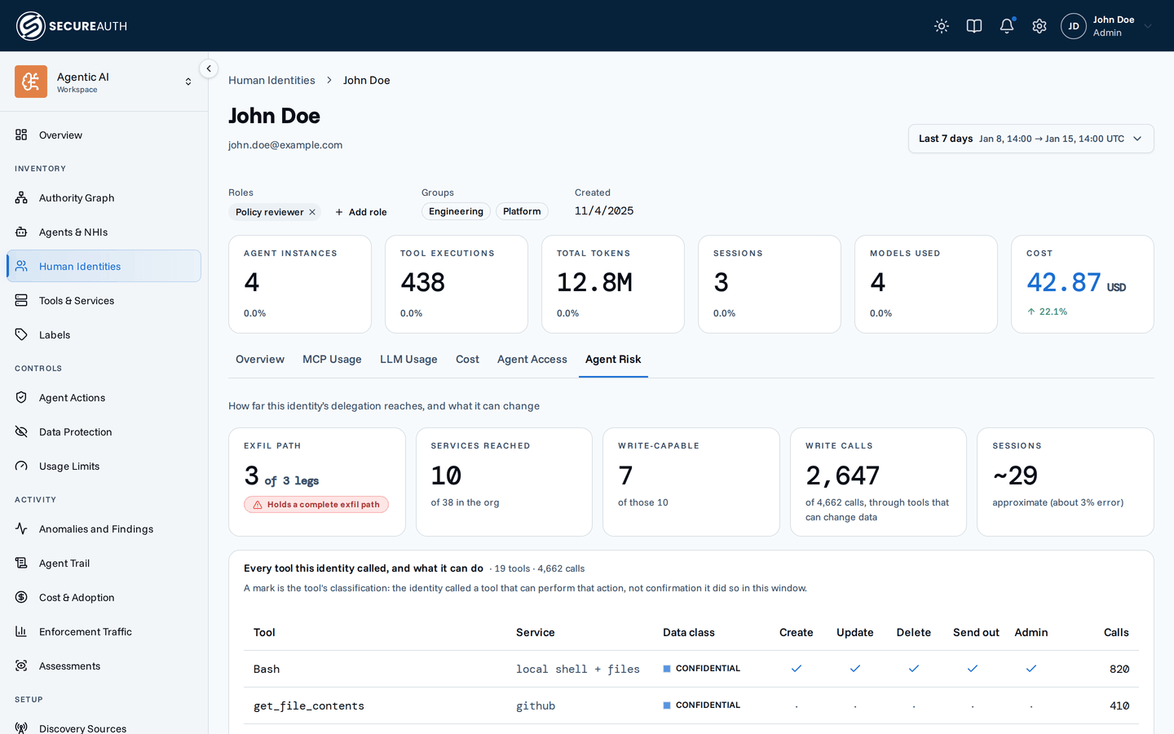
Task: Remove the Policy reviewer role
Action: pos(312,212)
